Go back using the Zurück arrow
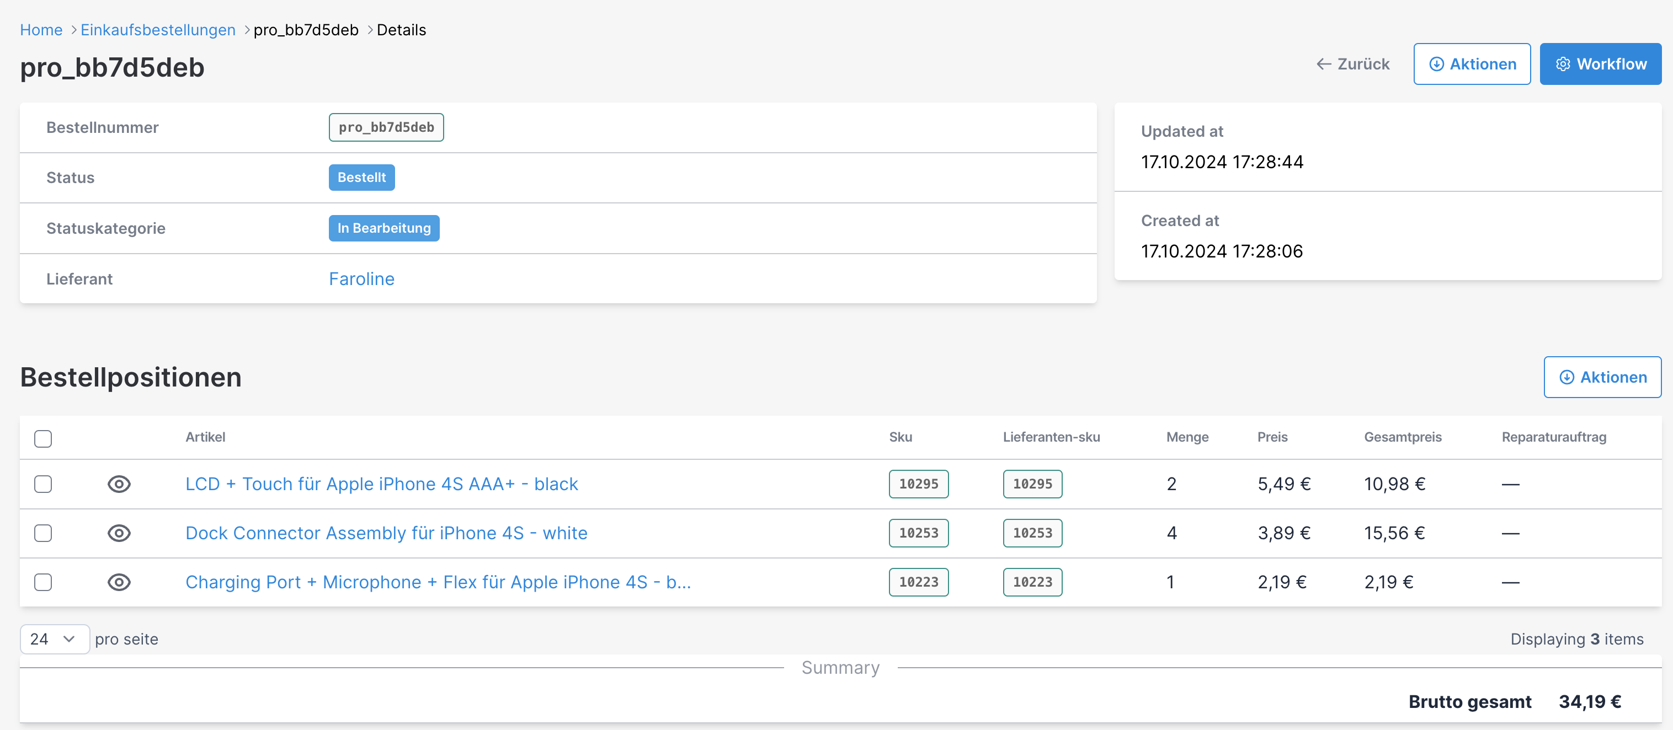The height and width of the screenshot is (730, 1673). point(1353,65)
